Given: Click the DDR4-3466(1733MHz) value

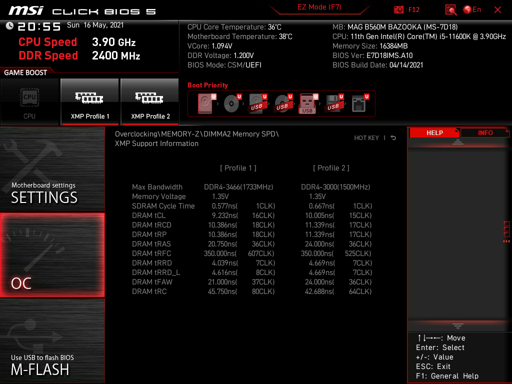Looking at the screenshot, I should 238,187.
